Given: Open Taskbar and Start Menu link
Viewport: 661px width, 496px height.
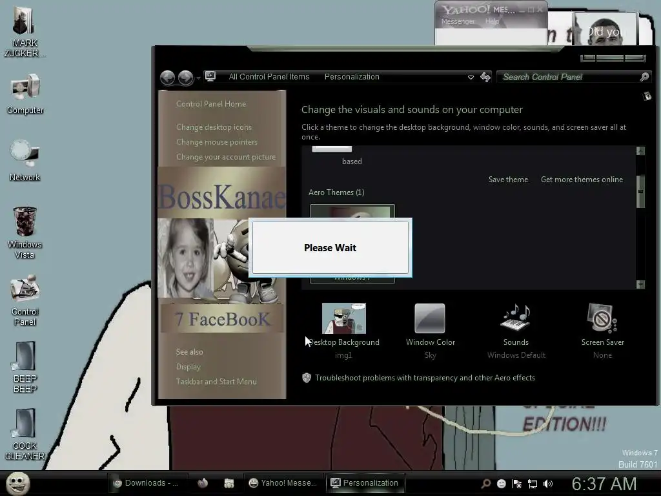Looking at the screenshot, I should pos(216,381).
